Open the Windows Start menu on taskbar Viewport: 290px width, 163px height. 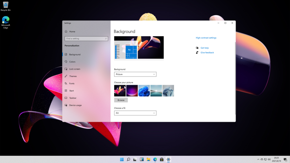122,160
